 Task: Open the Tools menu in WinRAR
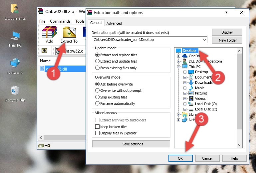[80, 21]
